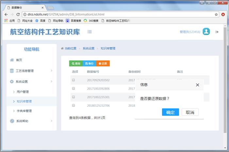The height and width of the screenshot is (152, 229).
Task: Confirm restore with 确定 button
Action: pyautogui.click(x=170, y=112)
